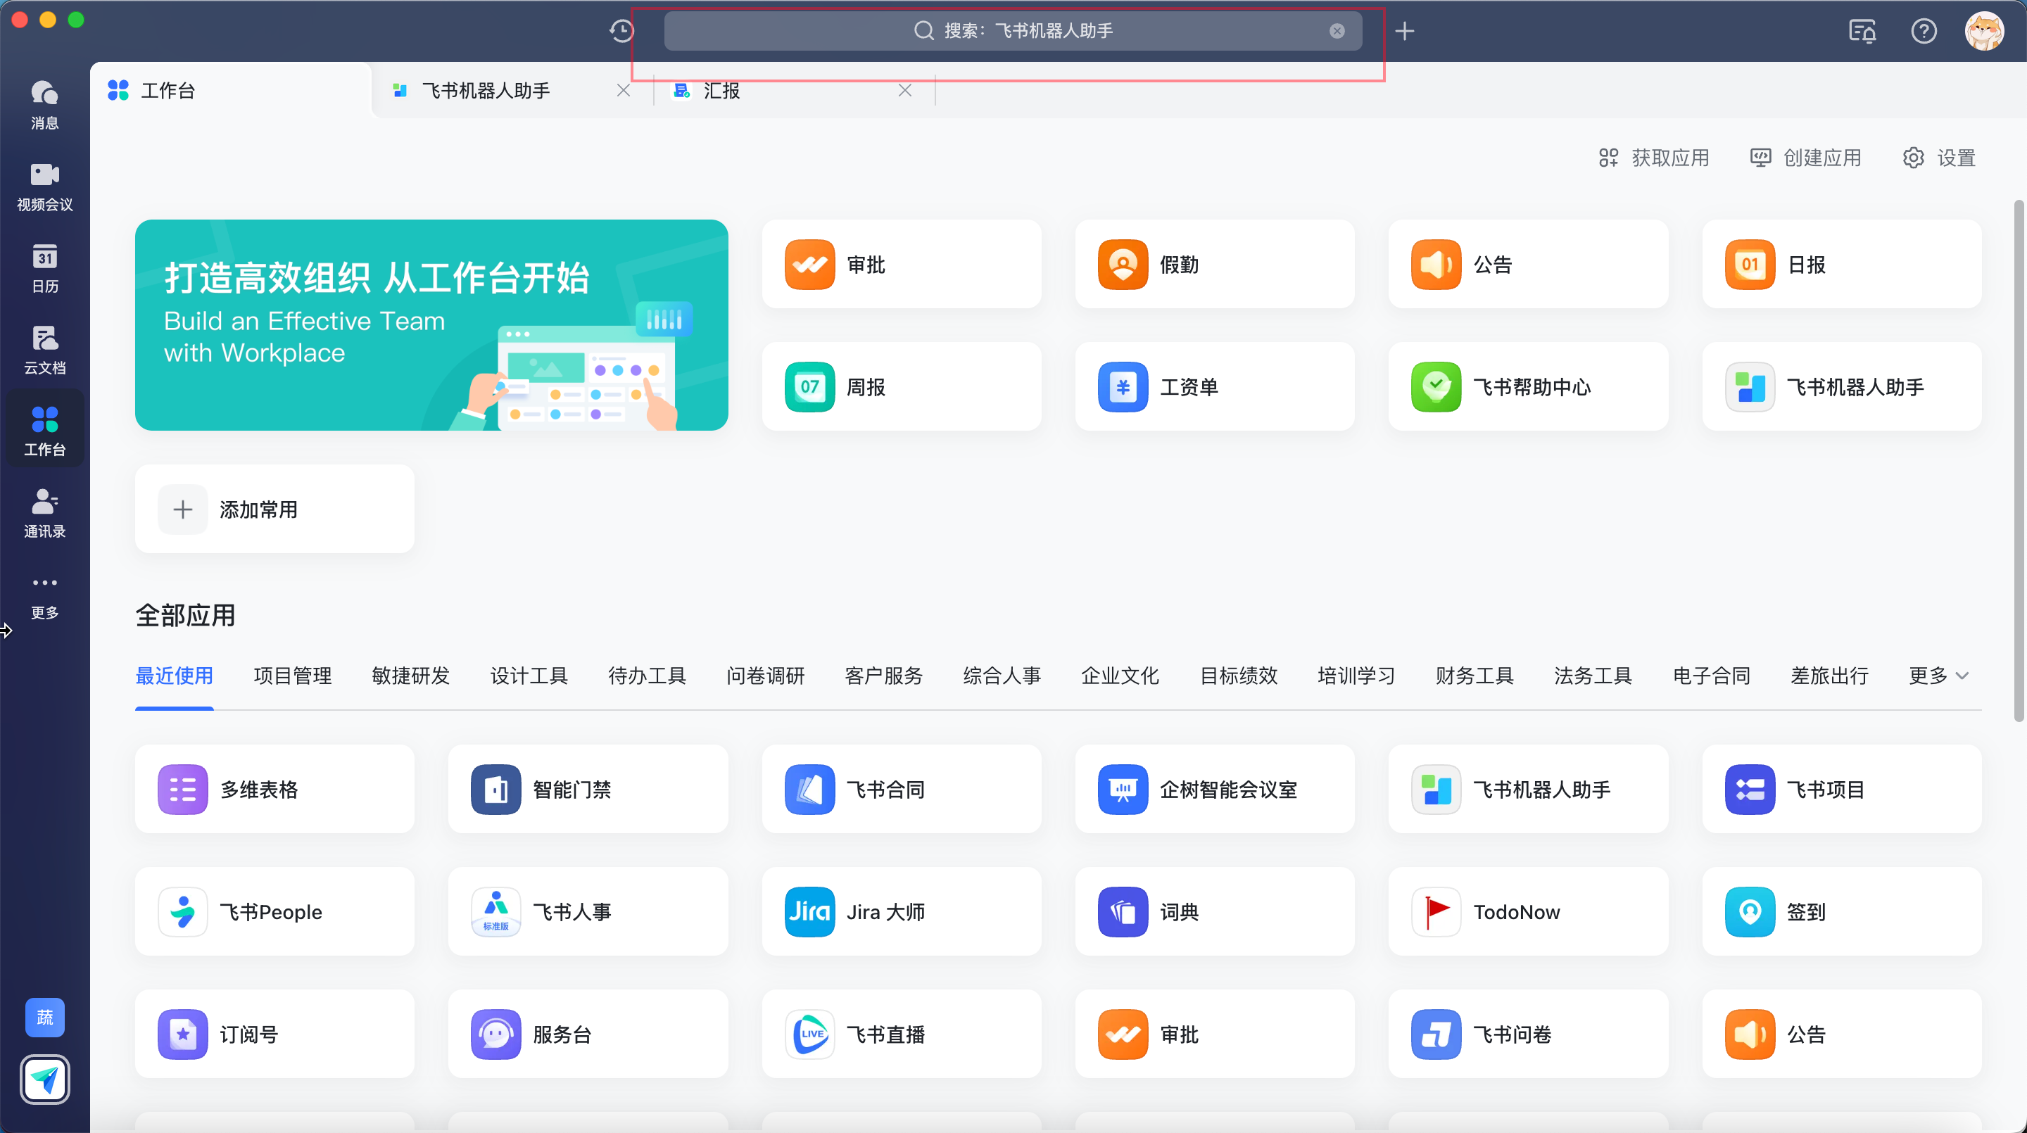Open the 飞书帮助中心 app

[x=1528, y=386]
